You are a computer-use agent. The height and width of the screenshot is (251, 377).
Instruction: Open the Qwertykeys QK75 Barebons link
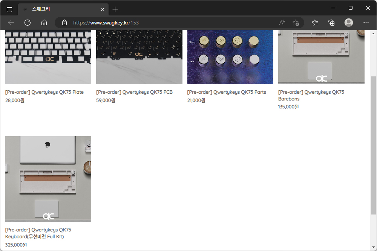click(x=311, y=96)
